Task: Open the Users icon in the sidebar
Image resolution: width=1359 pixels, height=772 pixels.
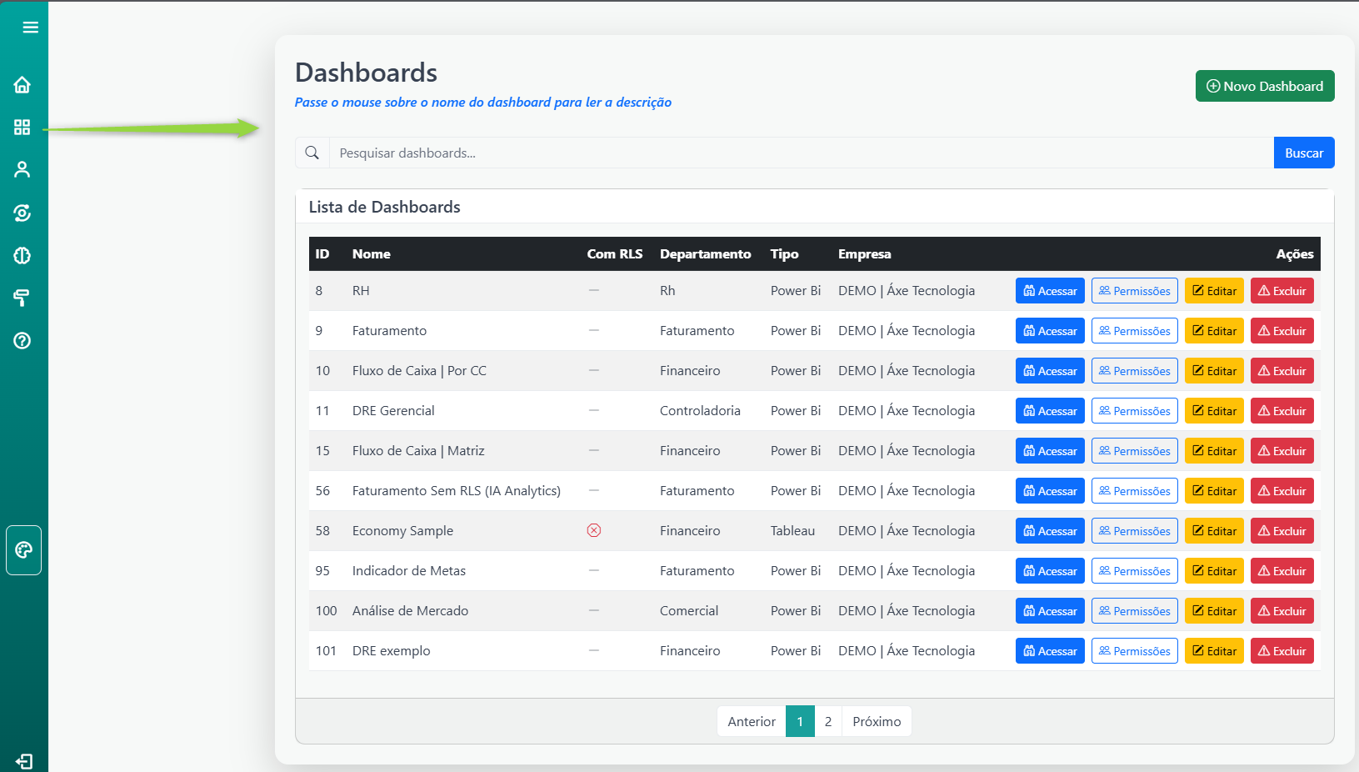Action: (x=22, y=169)
